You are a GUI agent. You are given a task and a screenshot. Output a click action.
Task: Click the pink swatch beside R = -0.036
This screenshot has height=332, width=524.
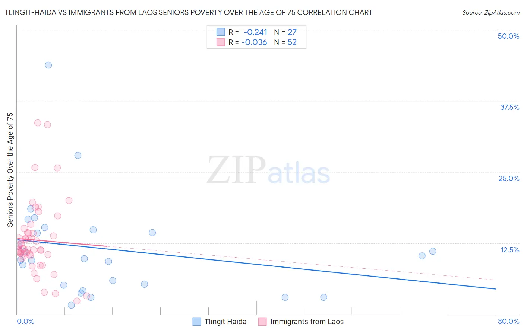pyautogui.click(x=221, y=42)
